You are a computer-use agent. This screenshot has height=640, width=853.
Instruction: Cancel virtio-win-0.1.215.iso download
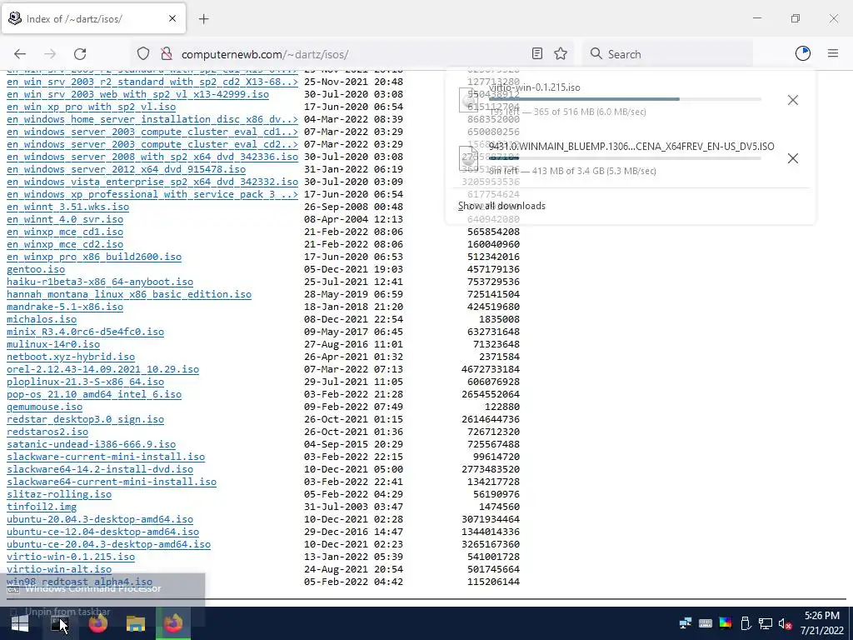coord(793,100)
